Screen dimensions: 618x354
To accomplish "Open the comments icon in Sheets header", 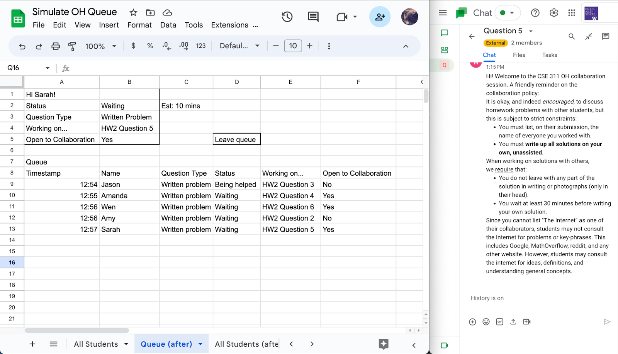I will click(313, 17).
